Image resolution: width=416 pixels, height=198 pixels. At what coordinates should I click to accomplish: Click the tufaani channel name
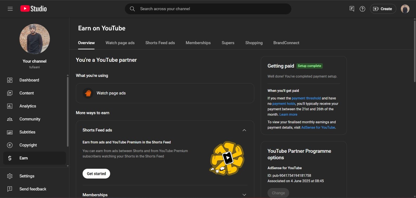point(35,67)
